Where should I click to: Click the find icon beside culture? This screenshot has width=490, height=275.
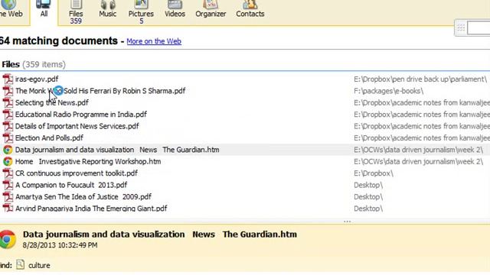coord(20,265)
